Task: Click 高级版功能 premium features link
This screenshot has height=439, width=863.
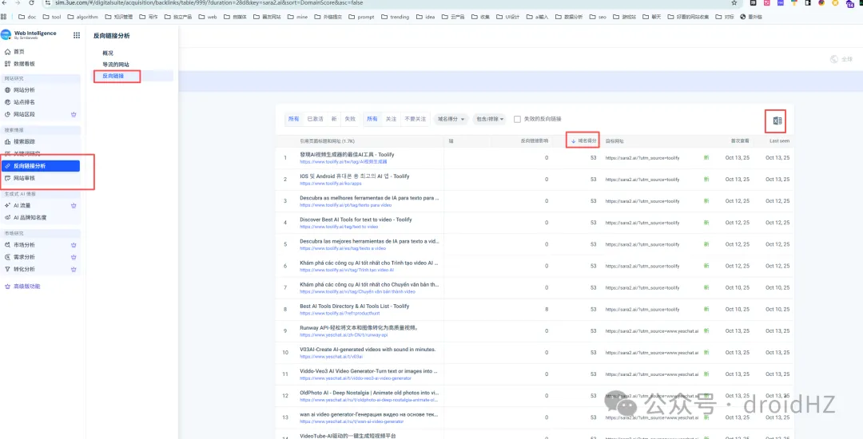Action: tap(26, 286)
